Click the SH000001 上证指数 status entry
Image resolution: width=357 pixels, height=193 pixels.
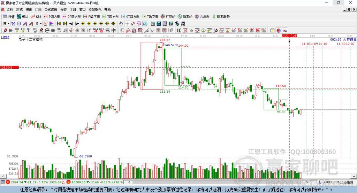(336, 182)
